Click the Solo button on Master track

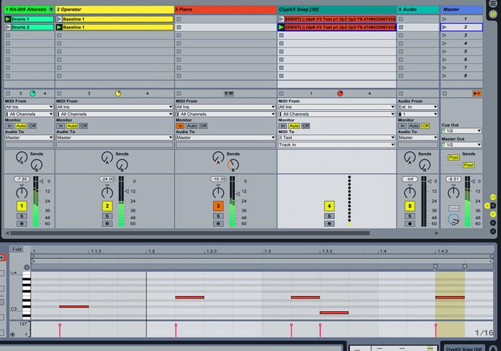pos(453,207)
